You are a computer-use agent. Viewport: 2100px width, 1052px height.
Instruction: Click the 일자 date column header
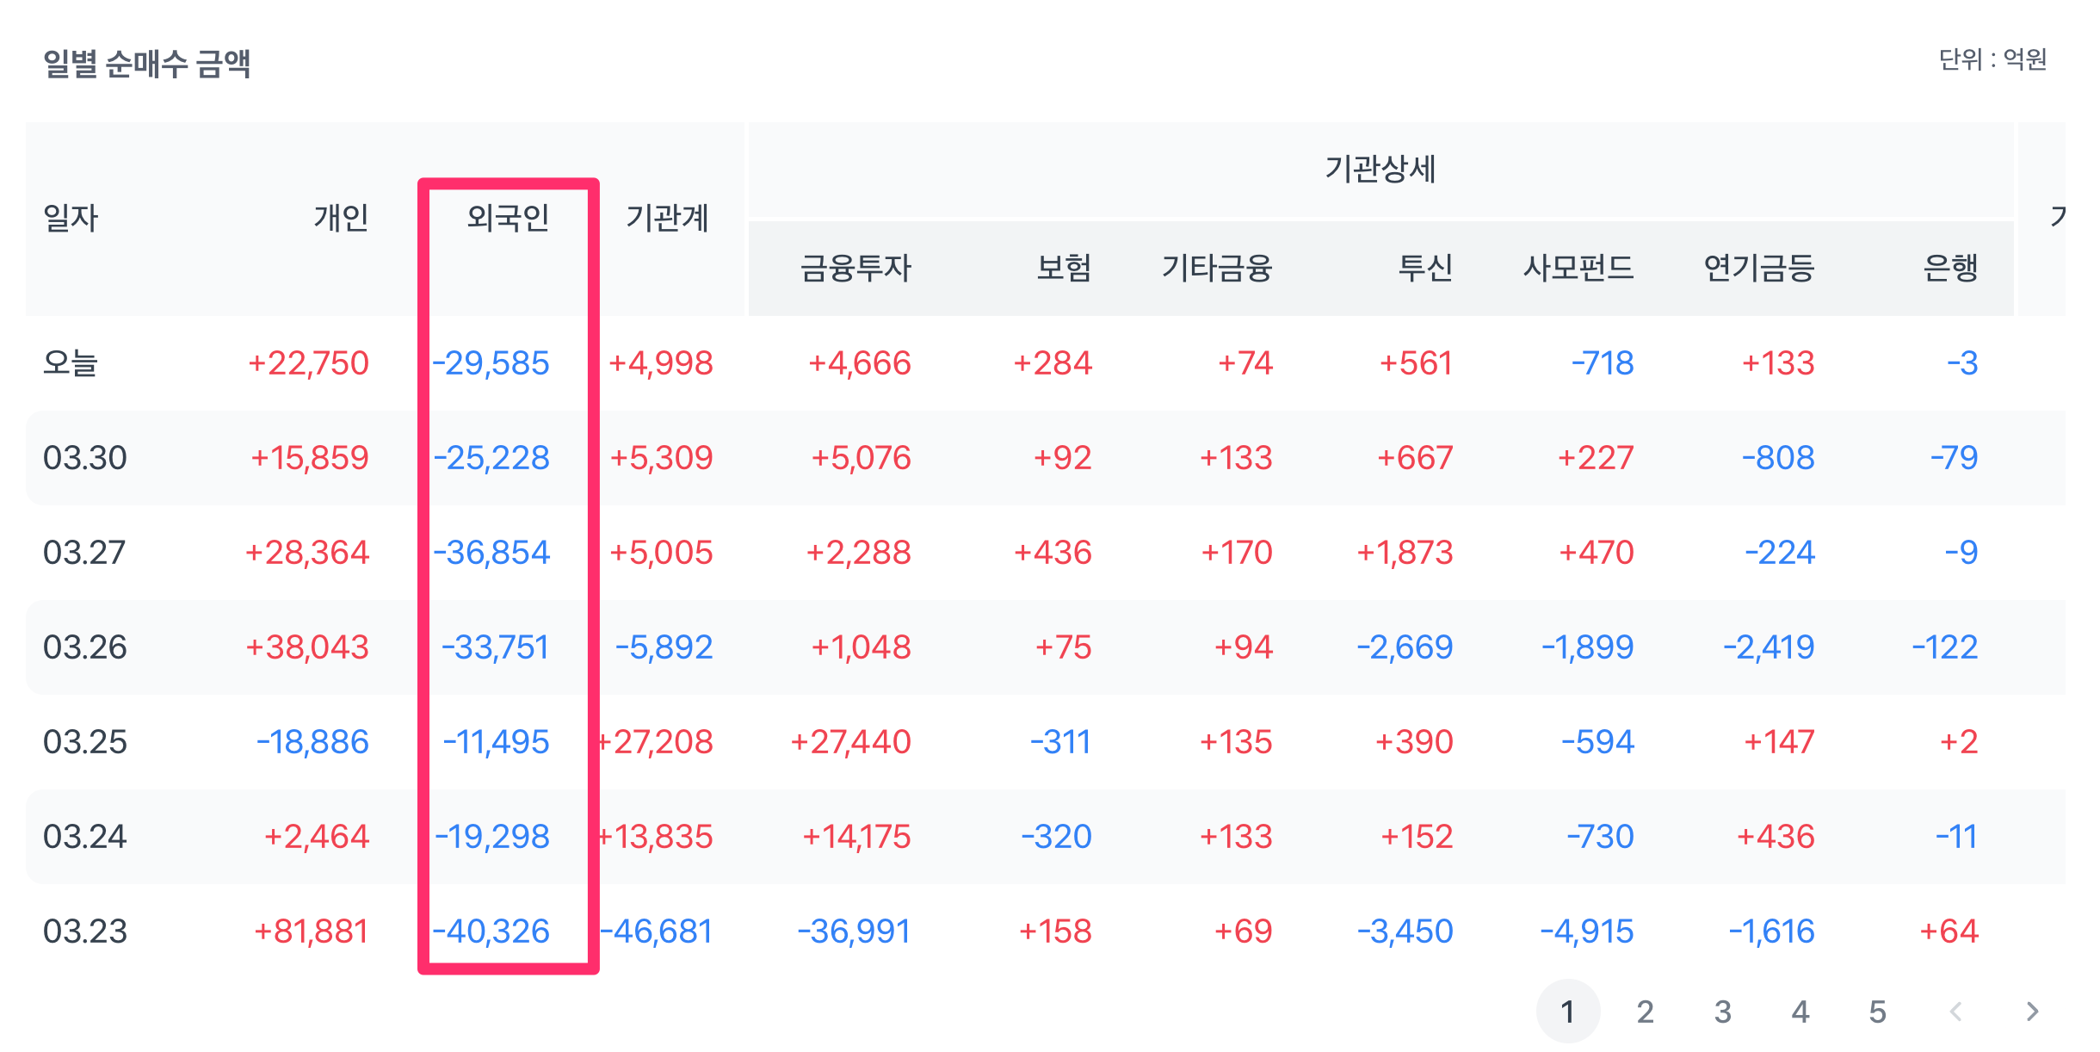[x=71, y=218]
